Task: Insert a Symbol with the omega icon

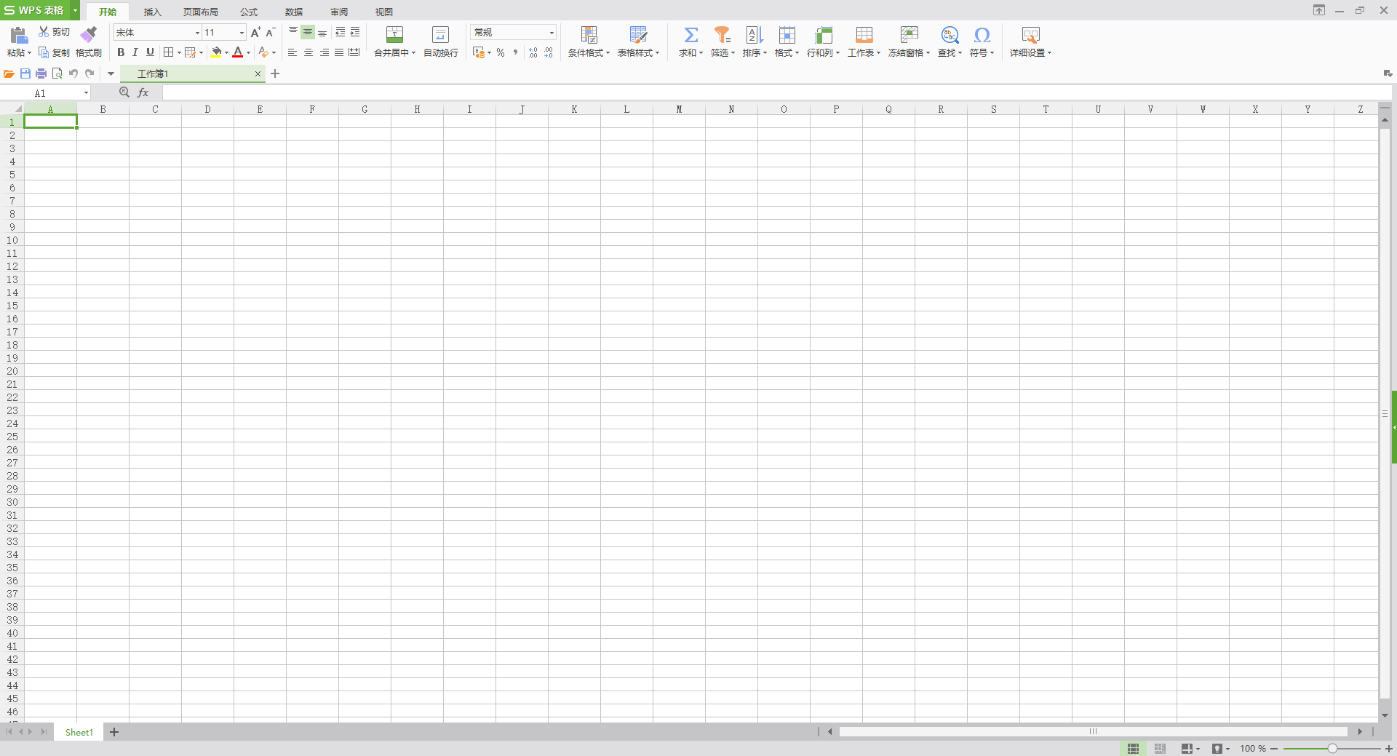Action: coord(982,35)
